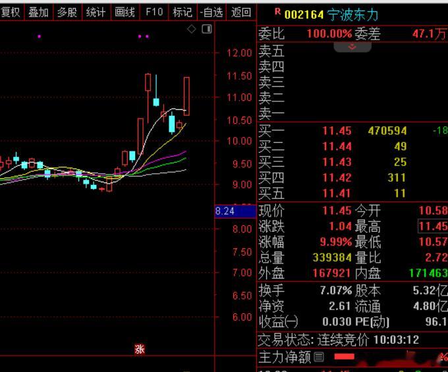Screen dimensions: 448x372
Task: Click 买一 volume 470594
Action: 387,131
